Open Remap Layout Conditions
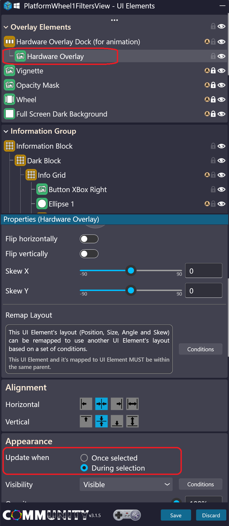The width and height of the screenshot is (229, 526). (201, 349)
